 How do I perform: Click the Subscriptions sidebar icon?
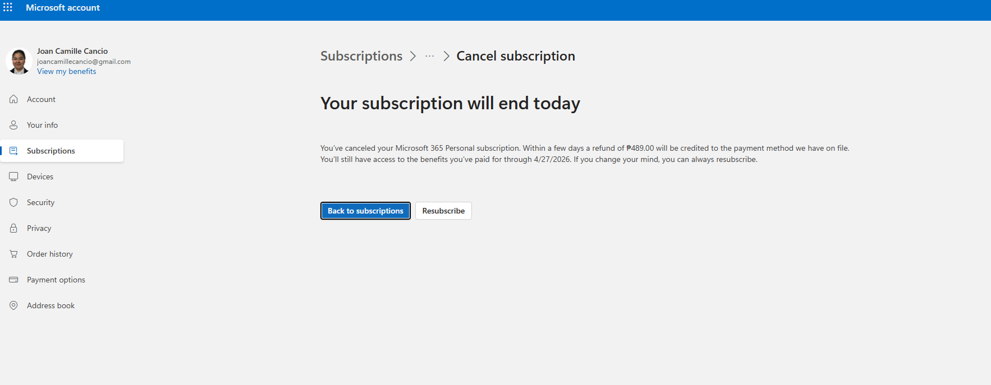[x=13, y=151]
